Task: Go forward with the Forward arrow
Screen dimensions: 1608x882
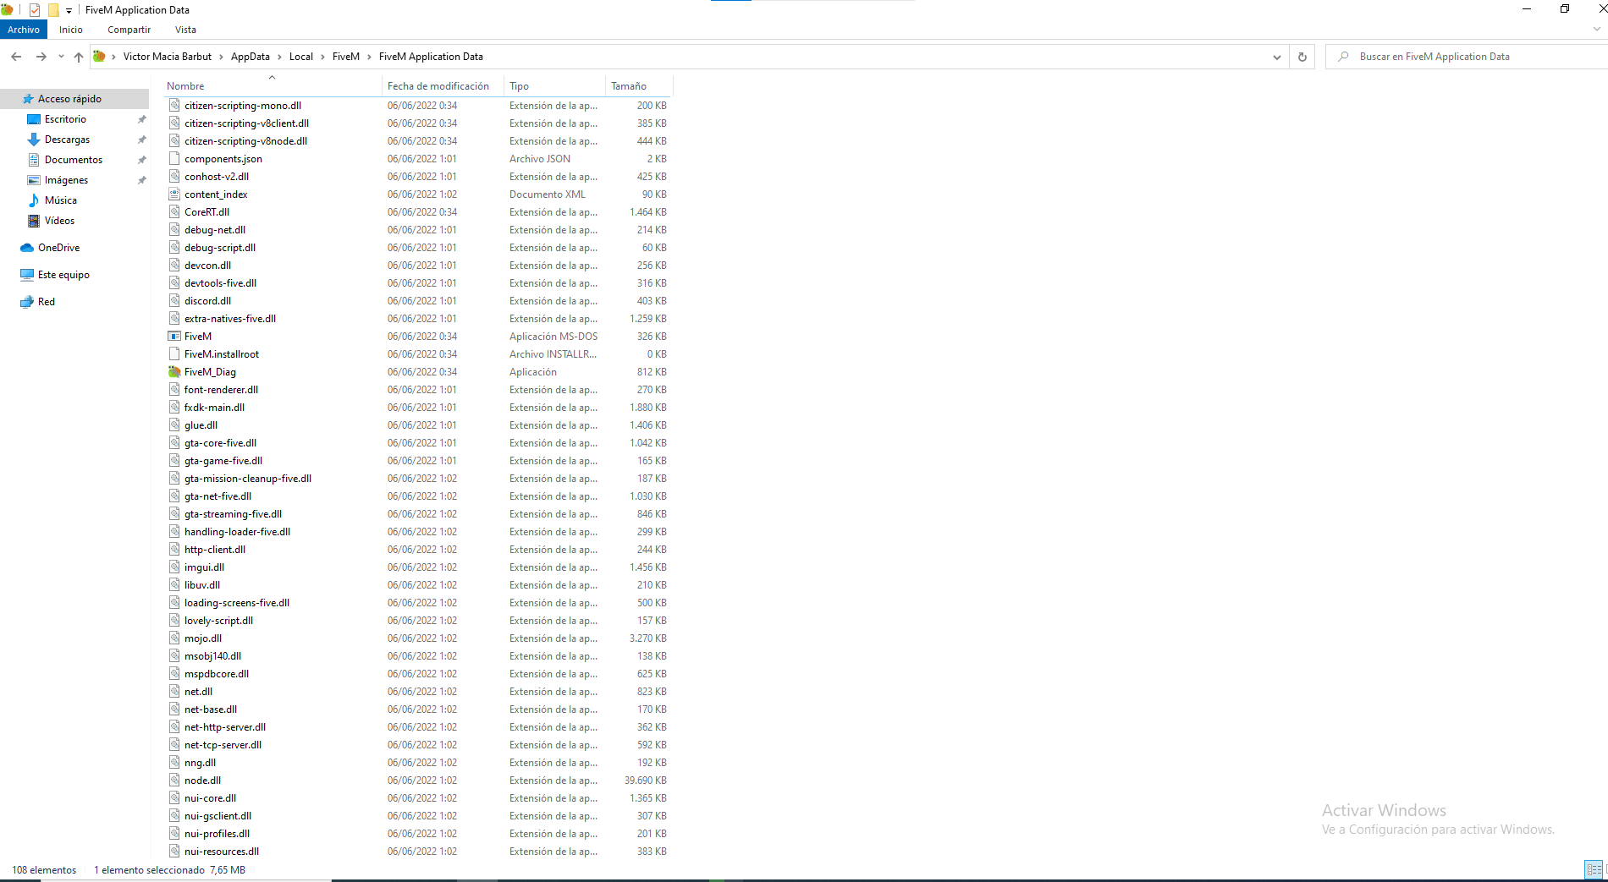Action: click(41, 57)
